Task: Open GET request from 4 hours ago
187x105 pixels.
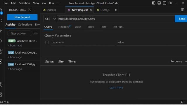Action: coord(22,55)
